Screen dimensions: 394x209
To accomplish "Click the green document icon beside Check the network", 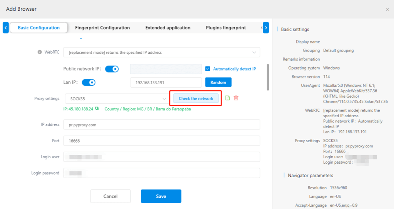I will coord(227,98).
